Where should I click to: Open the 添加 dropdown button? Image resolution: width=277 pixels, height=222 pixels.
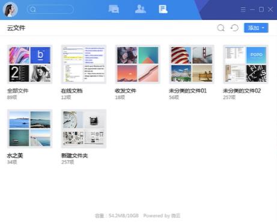coord(256,28)
